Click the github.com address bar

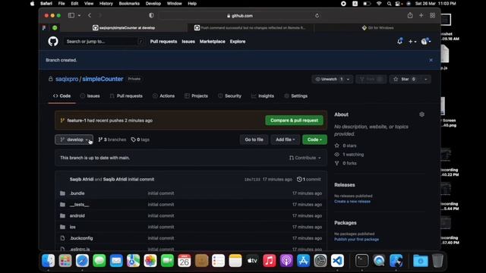[240, 16]
